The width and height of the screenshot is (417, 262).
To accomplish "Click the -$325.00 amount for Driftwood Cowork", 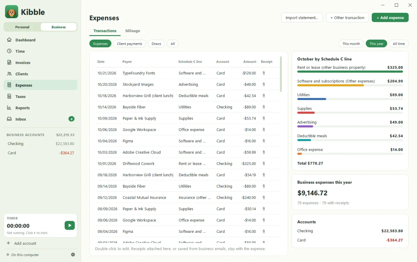I will tap(248, 164).
